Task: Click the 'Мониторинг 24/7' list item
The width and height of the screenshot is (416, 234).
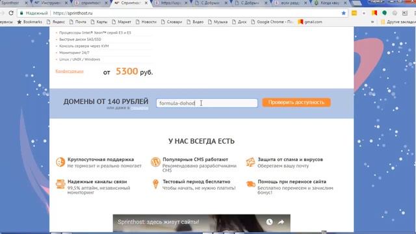Action: 74,53
